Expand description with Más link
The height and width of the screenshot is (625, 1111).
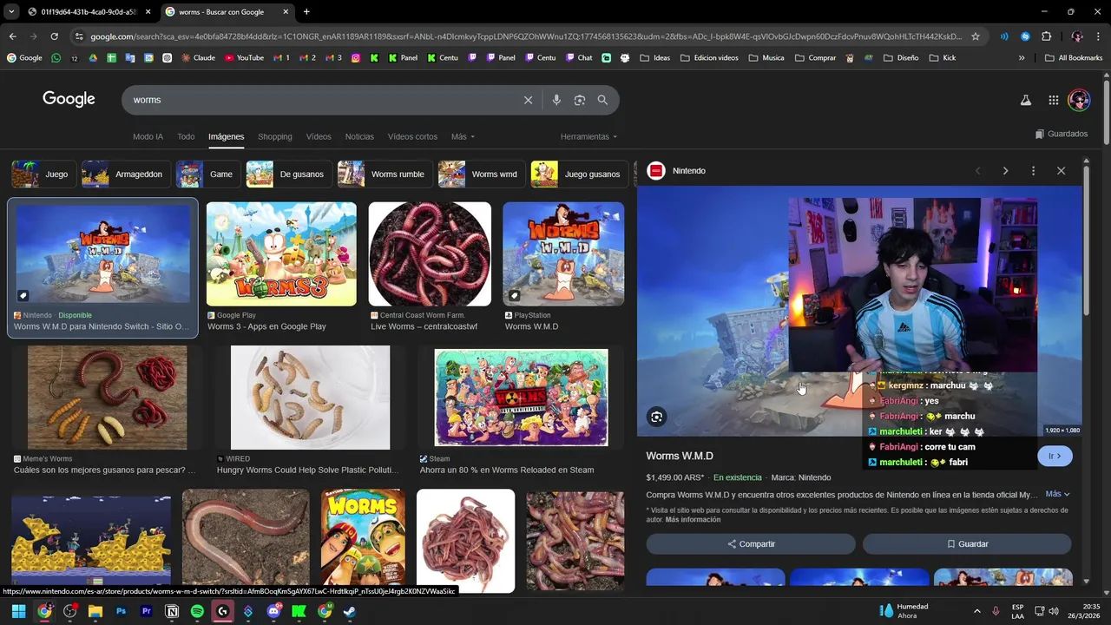point(1057,494)
